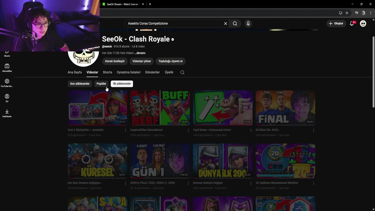Open options for Her Maç Destem Değişiyor video
375x211 pixels.
pyautogui.click(x=126, y=183)
